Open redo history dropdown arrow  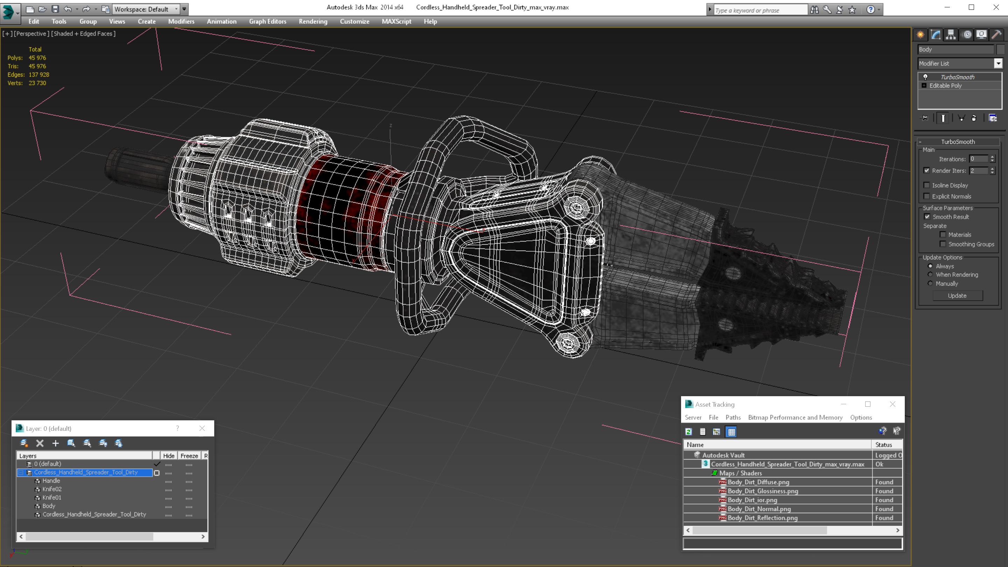(96, 9)
